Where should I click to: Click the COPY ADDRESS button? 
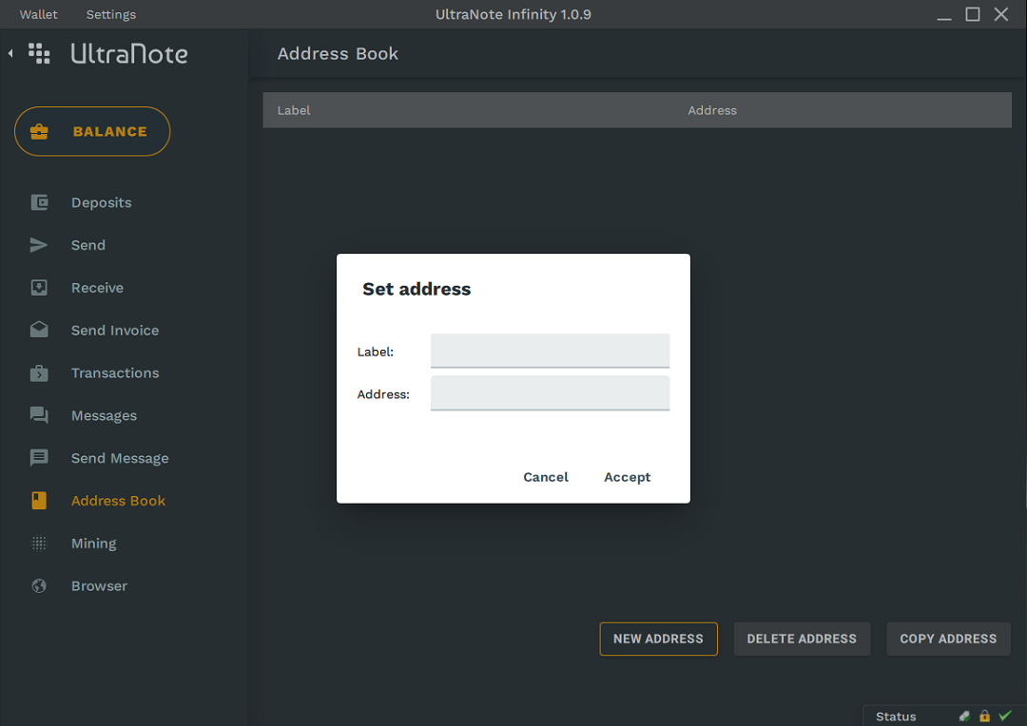click(948, 639)
